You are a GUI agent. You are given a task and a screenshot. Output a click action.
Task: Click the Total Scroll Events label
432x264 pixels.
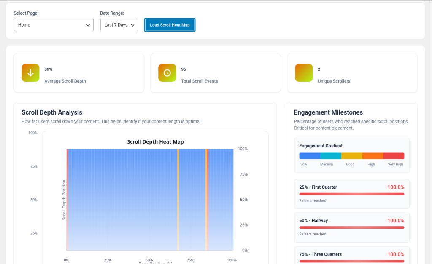coord(200,81)
